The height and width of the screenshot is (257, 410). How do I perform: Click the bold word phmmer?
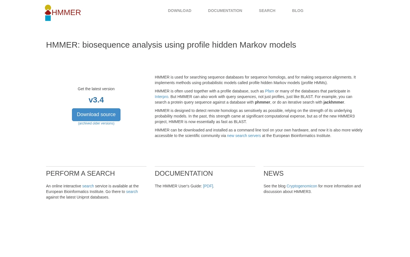pos(262,102)
